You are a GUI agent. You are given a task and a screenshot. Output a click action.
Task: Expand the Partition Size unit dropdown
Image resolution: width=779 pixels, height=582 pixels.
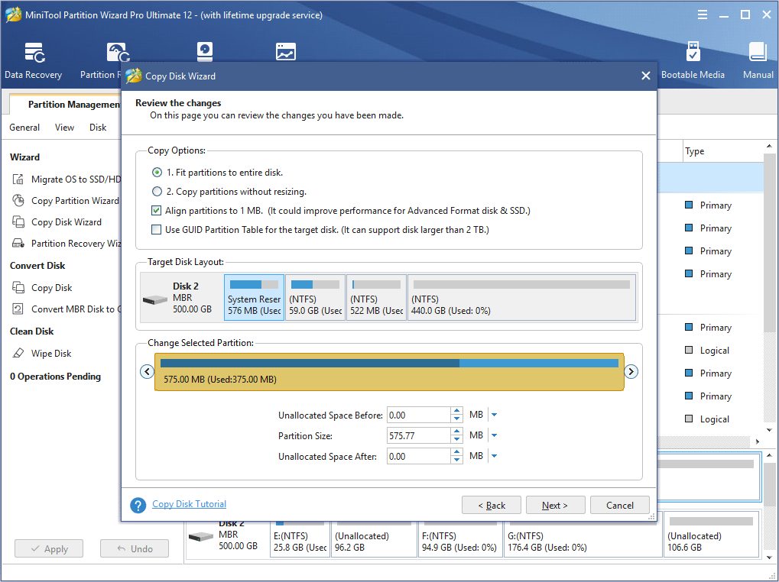(494, 435)
